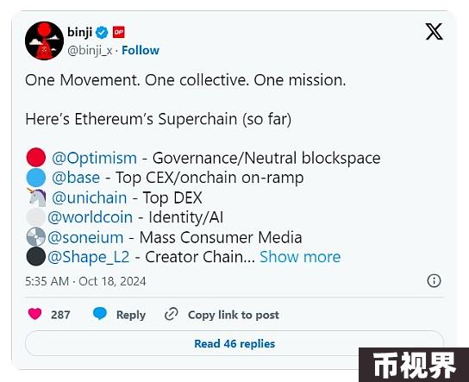This screenshot has height=382, width=469.
Task: Click the blue reply bubble icon
Action: 100,314
